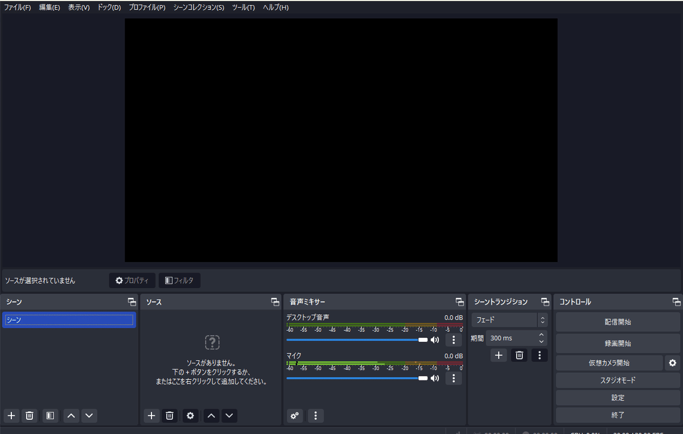Undock the コントロール panel

pos(676,302)
